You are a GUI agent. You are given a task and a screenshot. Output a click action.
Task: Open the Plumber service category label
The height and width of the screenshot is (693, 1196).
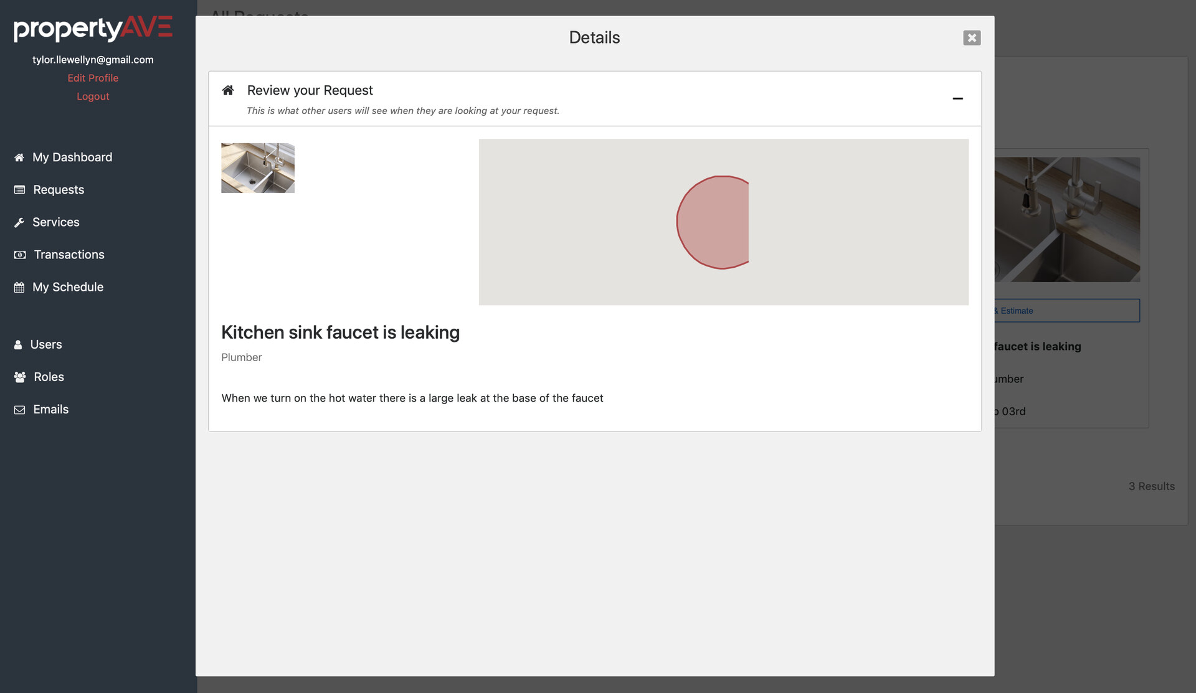click(x=242, y=356)
